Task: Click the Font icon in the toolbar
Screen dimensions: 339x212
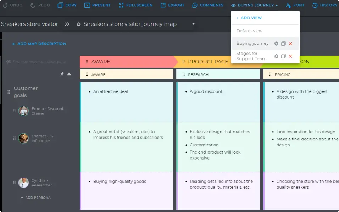Action: point(288,5)
